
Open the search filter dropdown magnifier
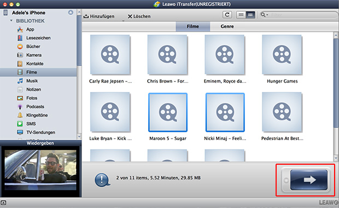point(264,15)
